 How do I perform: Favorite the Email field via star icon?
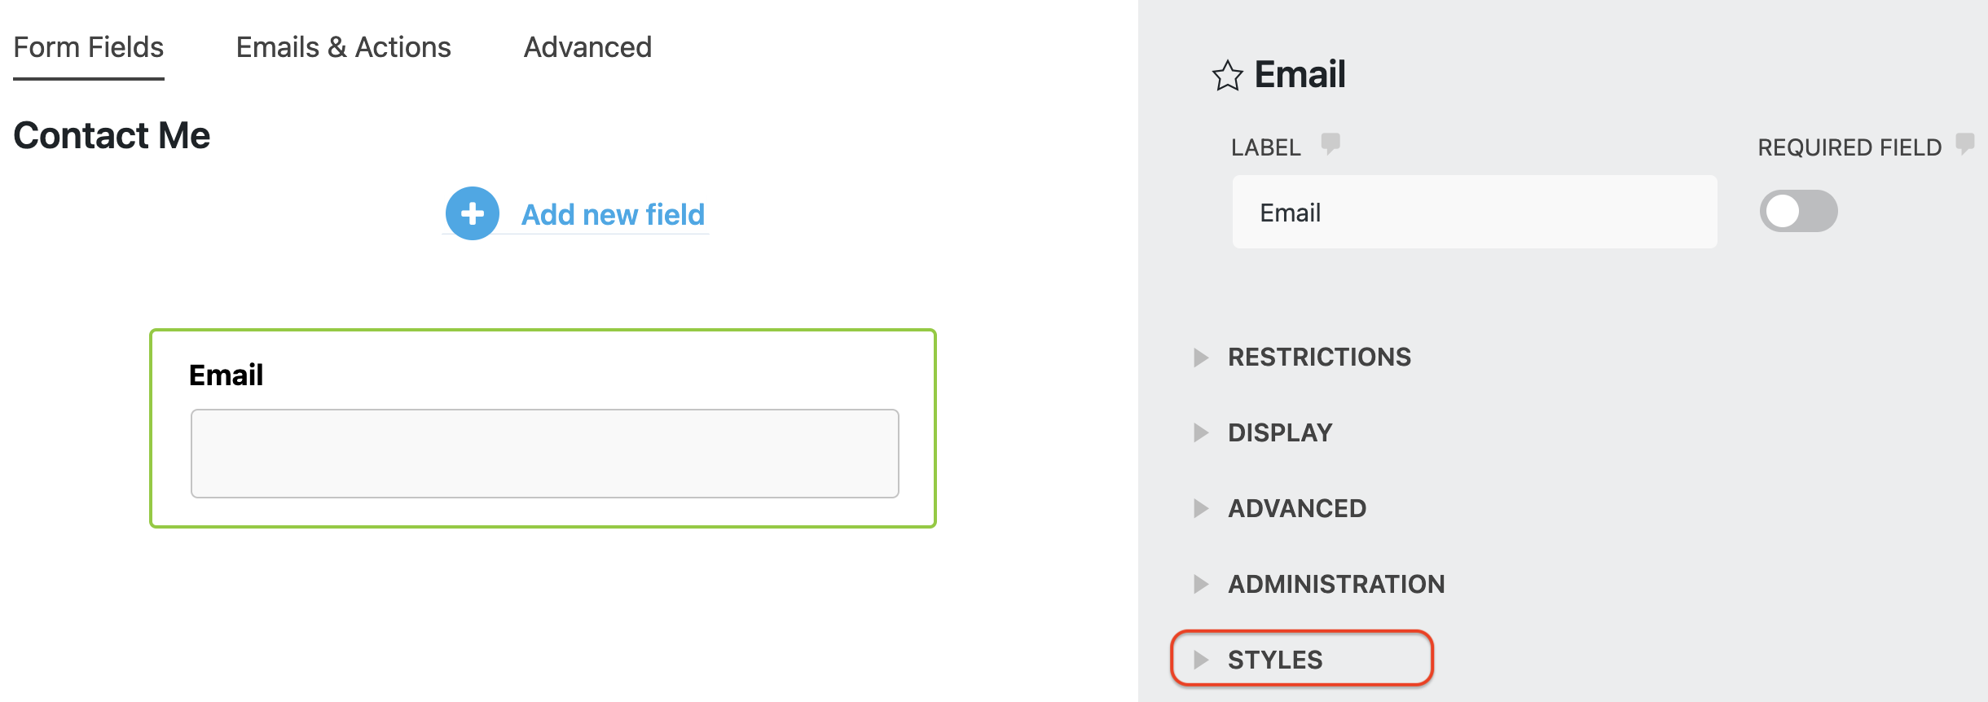pyautogui.click(x=1228, y=74)
